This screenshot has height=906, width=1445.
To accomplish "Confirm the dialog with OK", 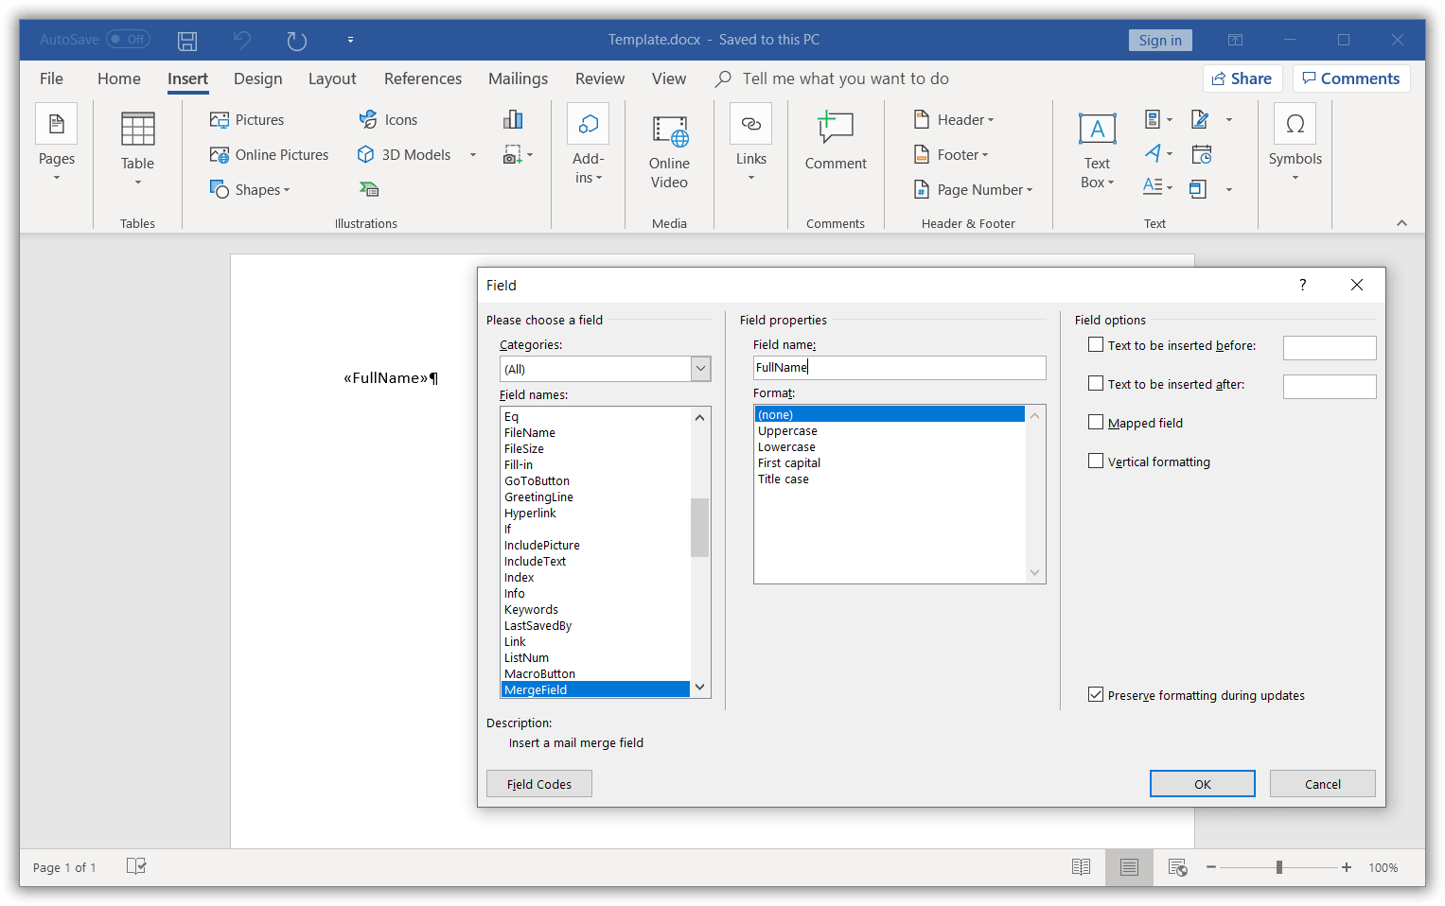I will tap(1202, 784).
